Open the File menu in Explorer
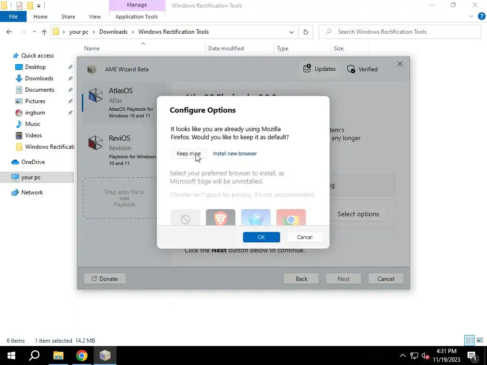This screenshot has width=487, height=365. click(13, 17)
